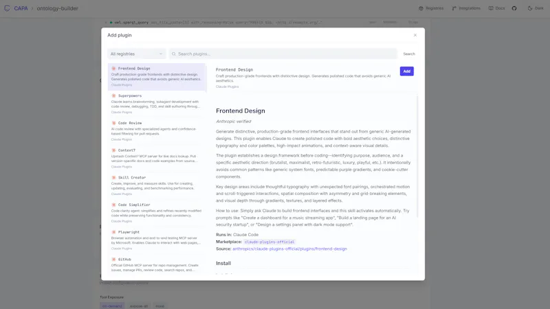This screenshot has height=309, width=550.
Task: Click the Superpowers plugin icon
Action: [113, 95]
